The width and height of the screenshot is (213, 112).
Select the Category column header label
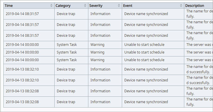63,6
